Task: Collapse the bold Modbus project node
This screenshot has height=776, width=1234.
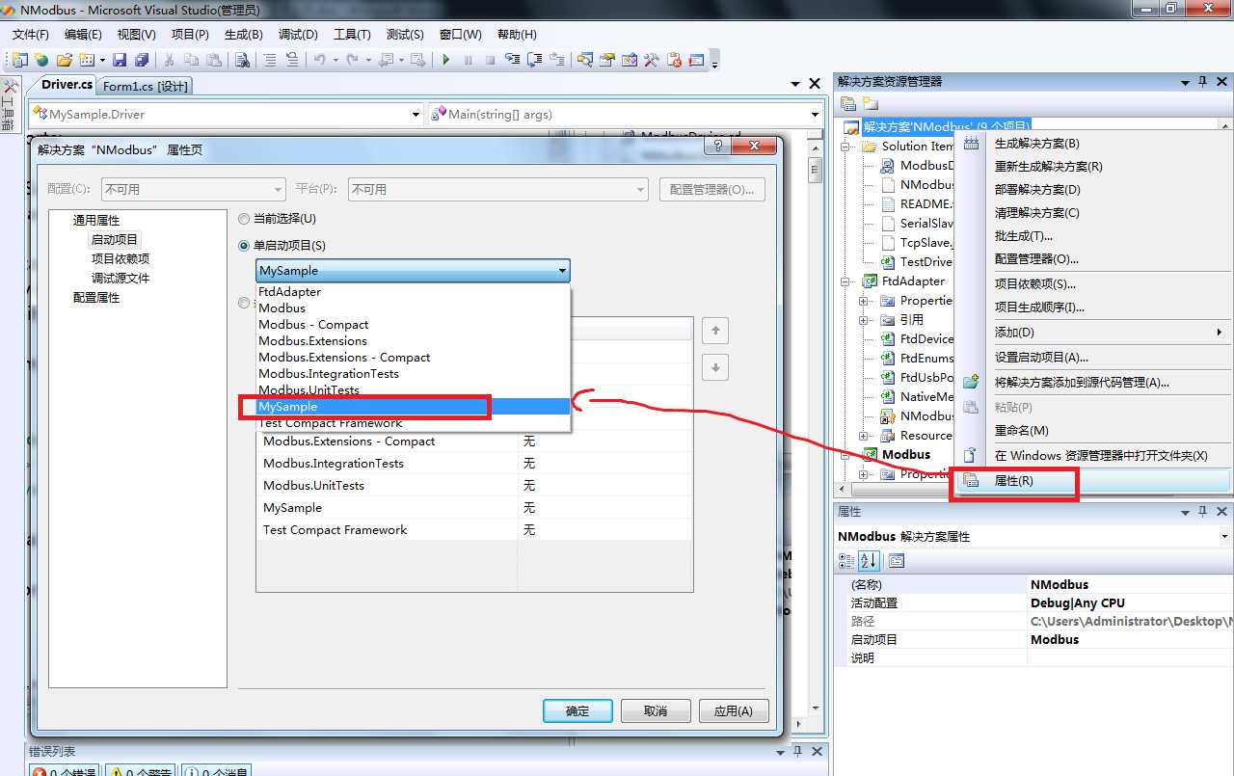Action: 845,455
